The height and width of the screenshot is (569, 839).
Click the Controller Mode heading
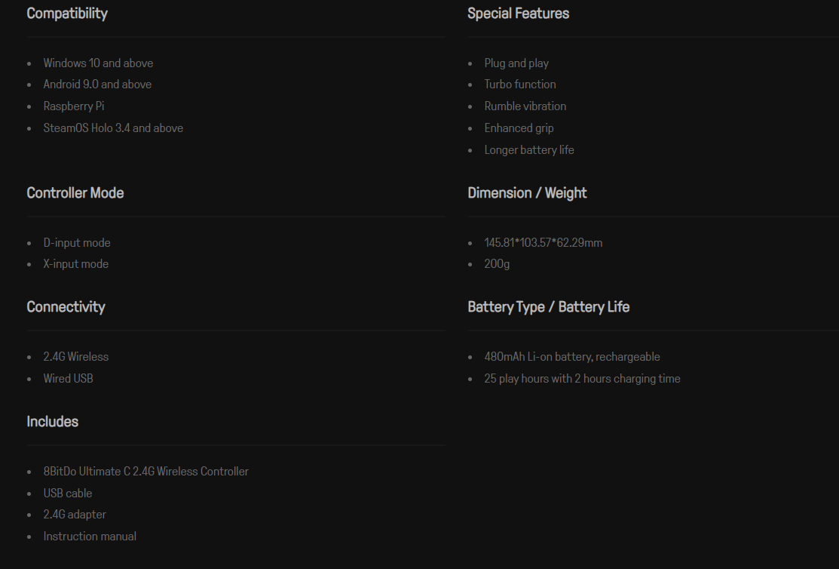(x=75, y=193)
